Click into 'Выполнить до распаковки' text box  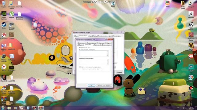[x=93, y=62]
